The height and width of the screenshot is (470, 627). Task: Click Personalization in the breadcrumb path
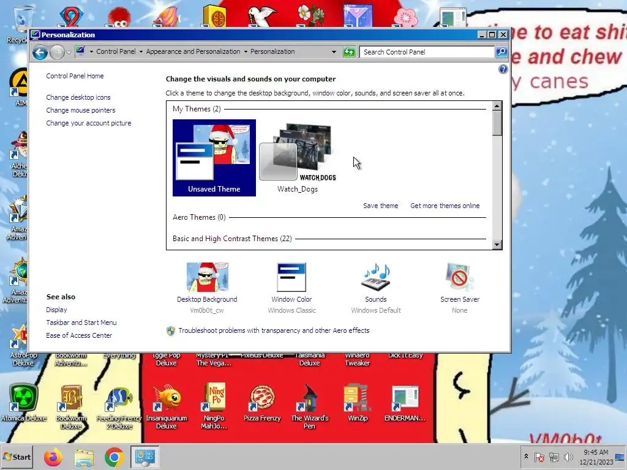[272, 51]
